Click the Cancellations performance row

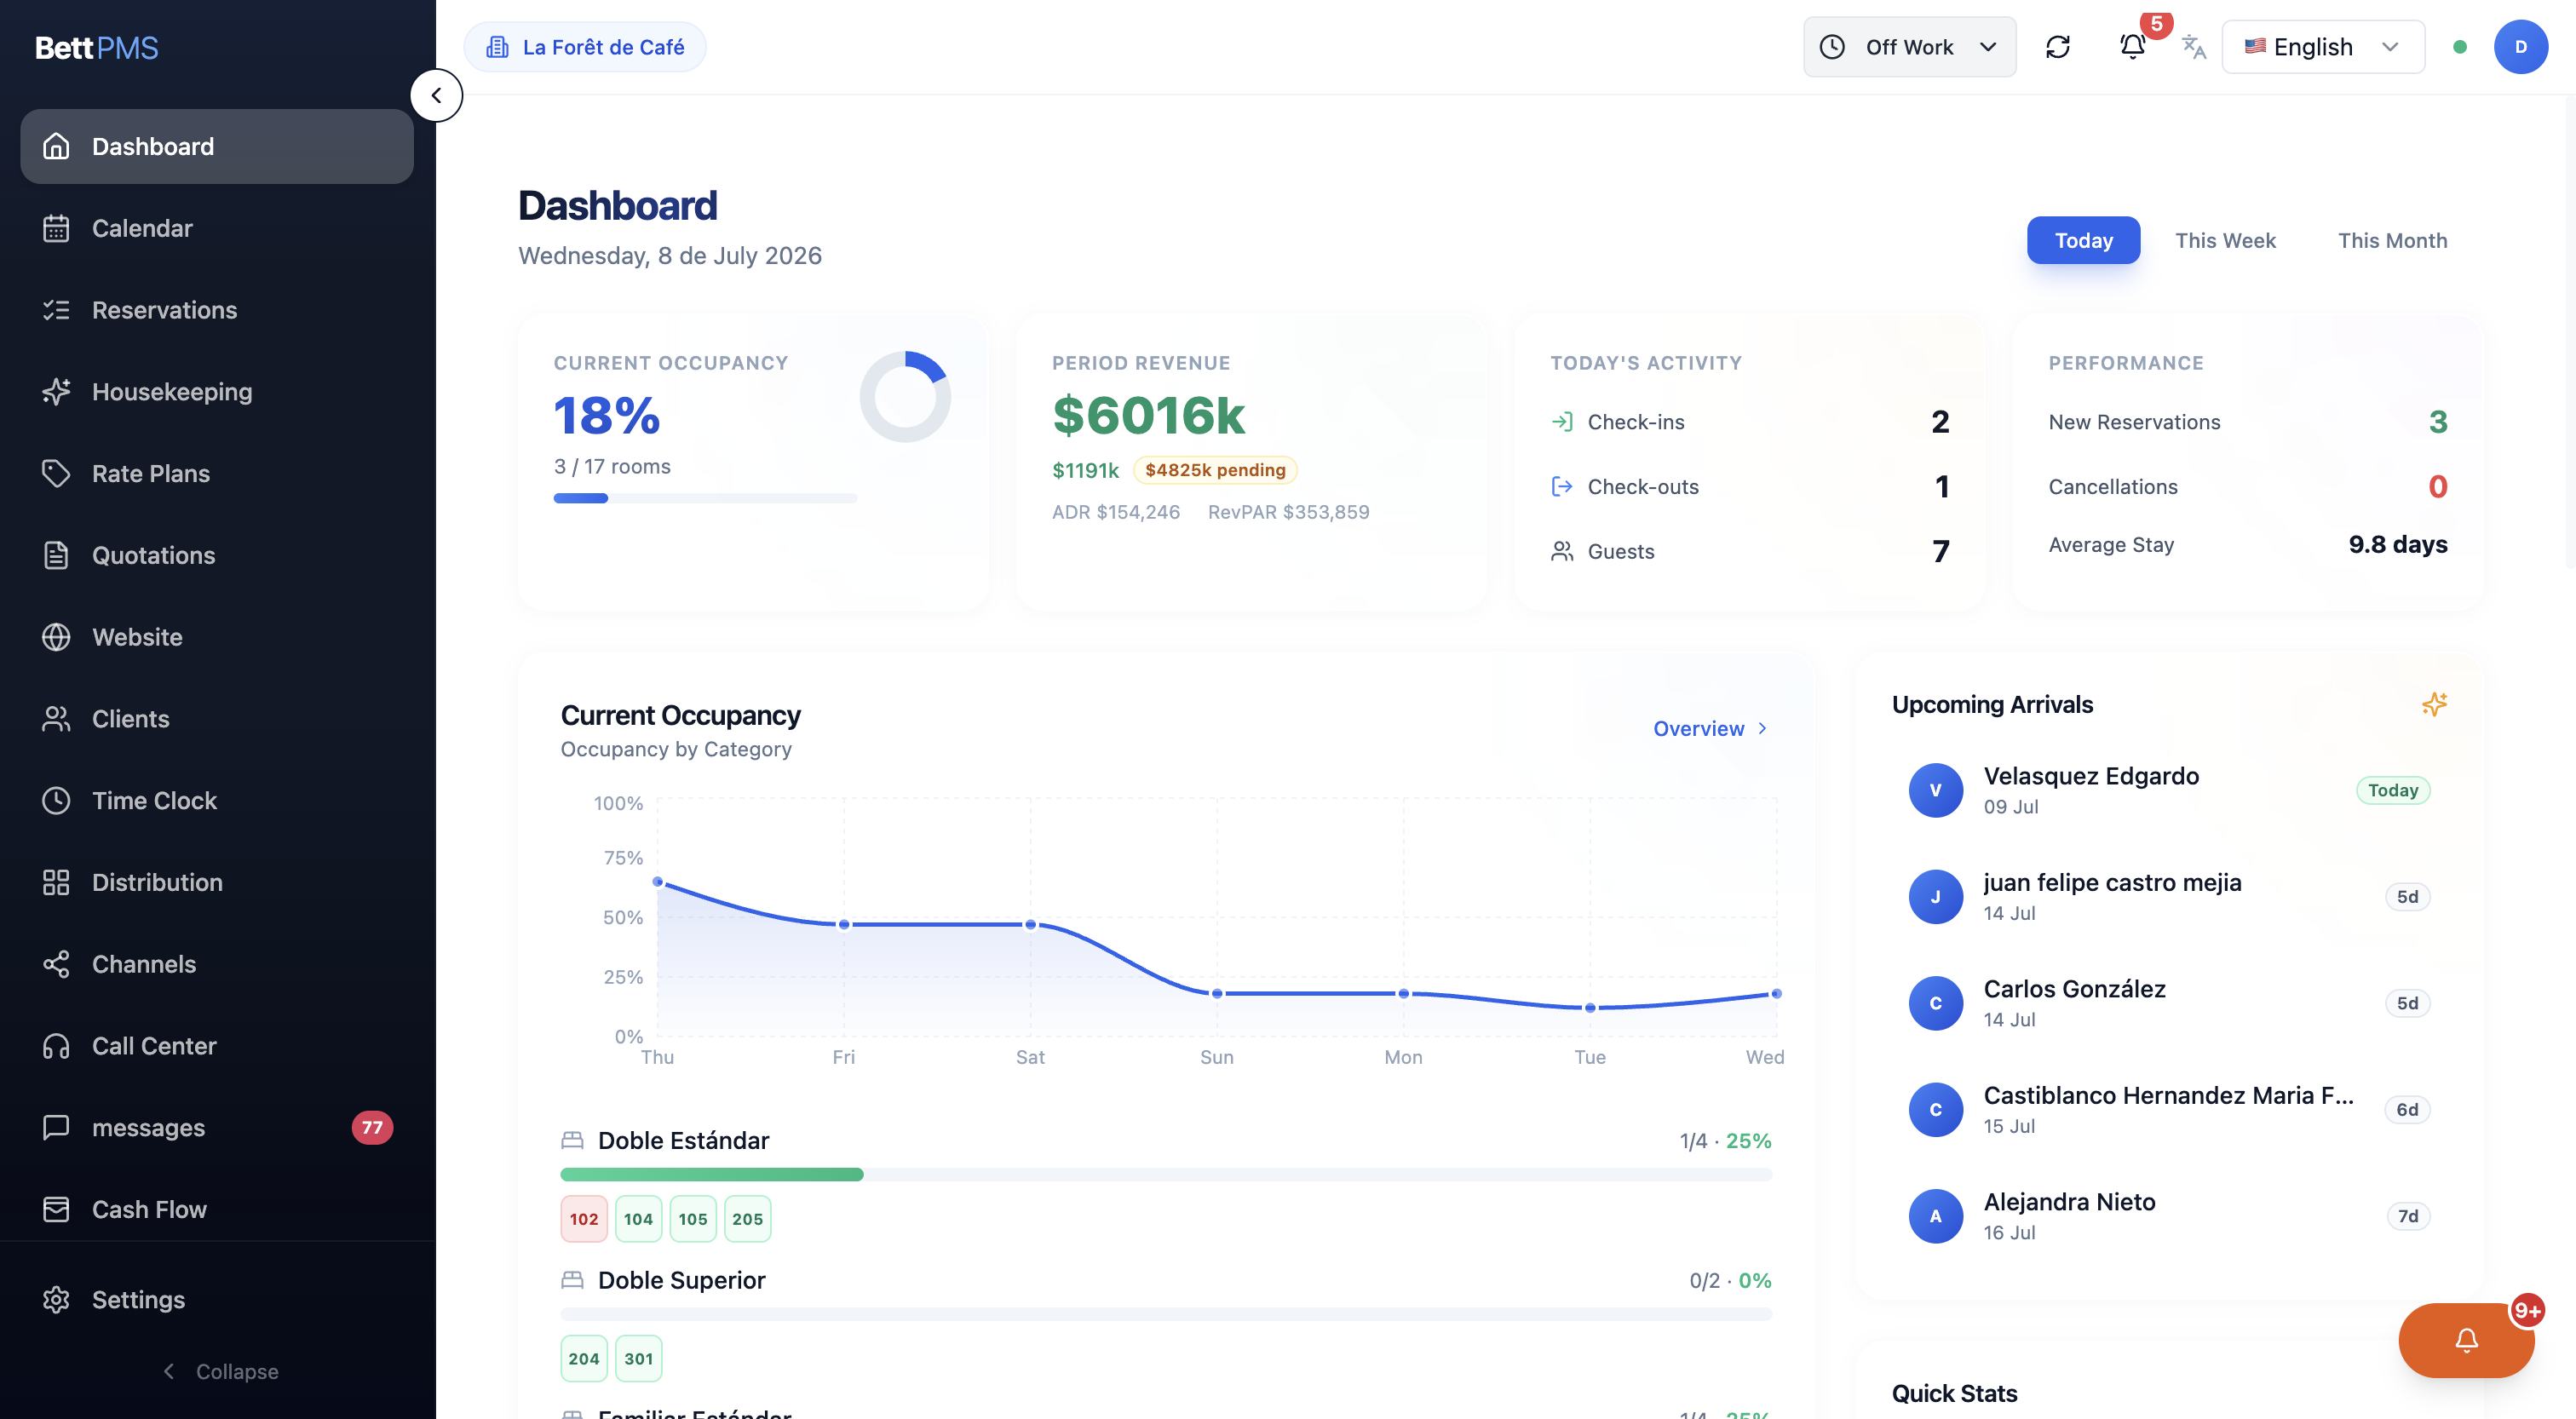tap(2247, 487)
